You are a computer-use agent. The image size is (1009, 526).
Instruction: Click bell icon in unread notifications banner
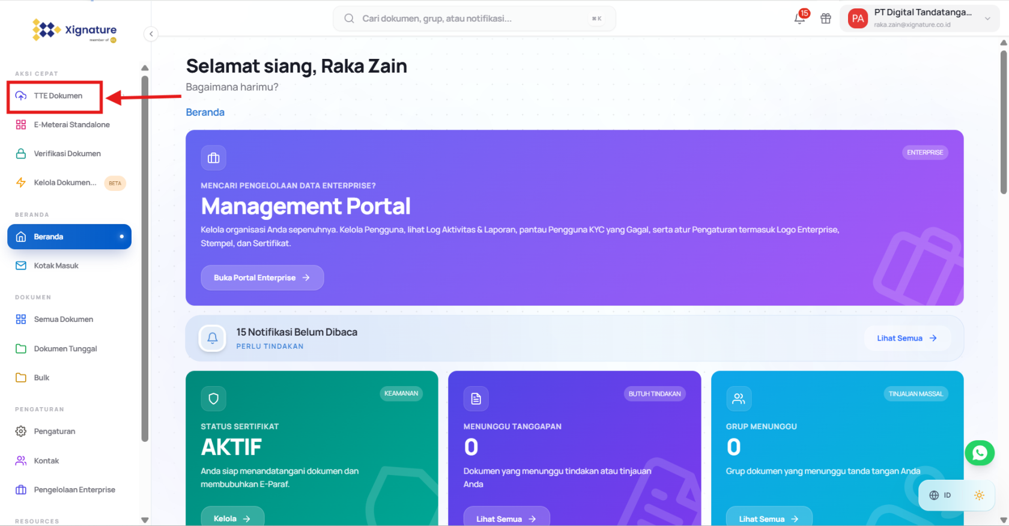click(x=213, y=338)
